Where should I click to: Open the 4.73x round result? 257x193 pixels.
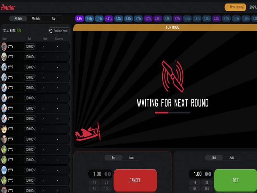click(x=177, y=19)
